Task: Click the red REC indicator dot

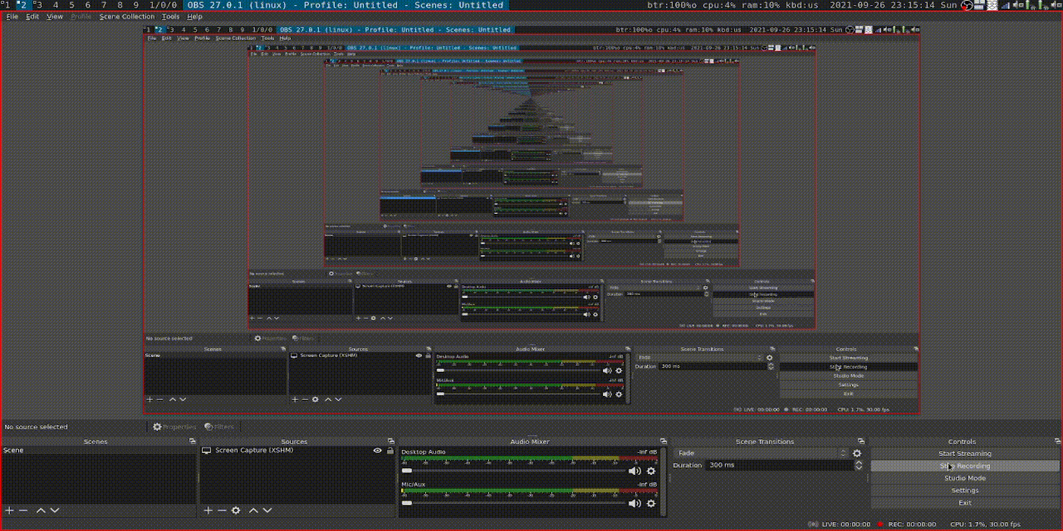Action: 880,524
